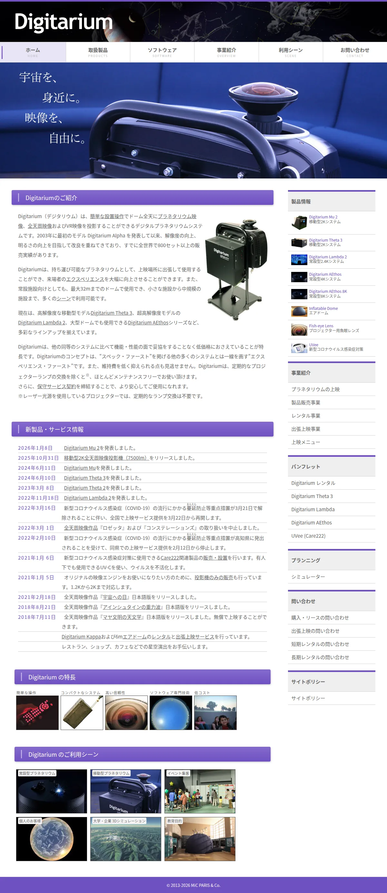Click the Digitarium Mu 2 product thumbnail

pos(299,223)
